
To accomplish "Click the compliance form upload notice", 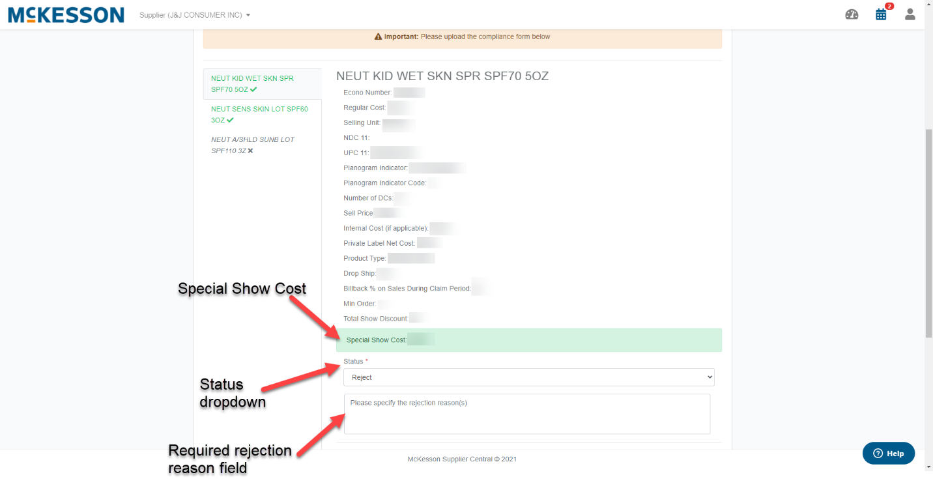I will point(463,36).
